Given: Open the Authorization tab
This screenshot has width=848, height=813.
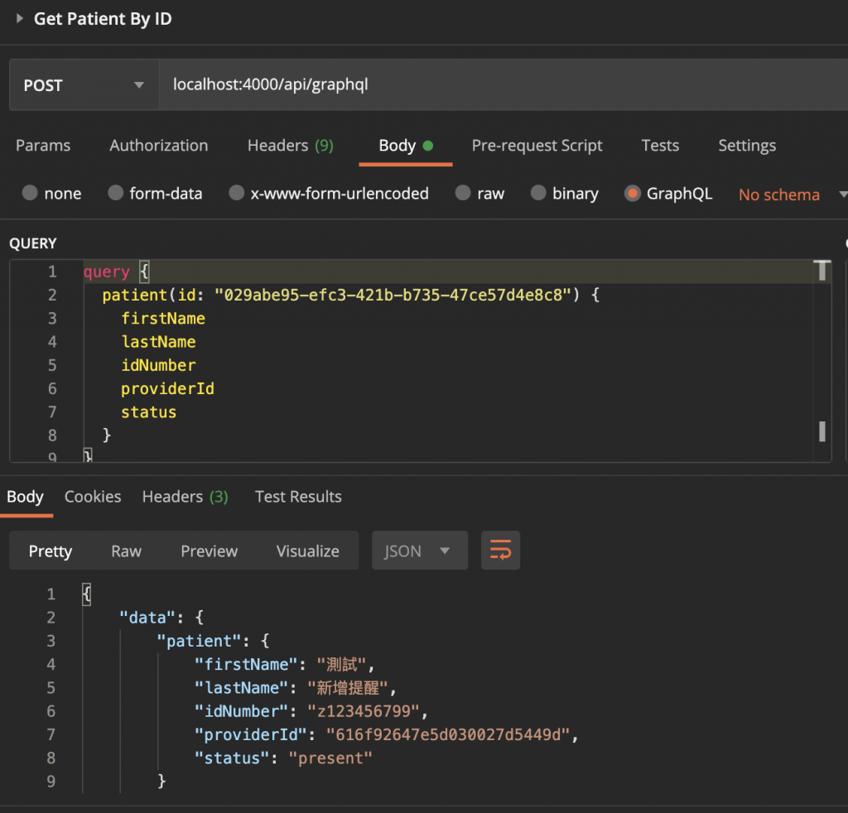Looking at the screenshot, I should tap(159, 146).
